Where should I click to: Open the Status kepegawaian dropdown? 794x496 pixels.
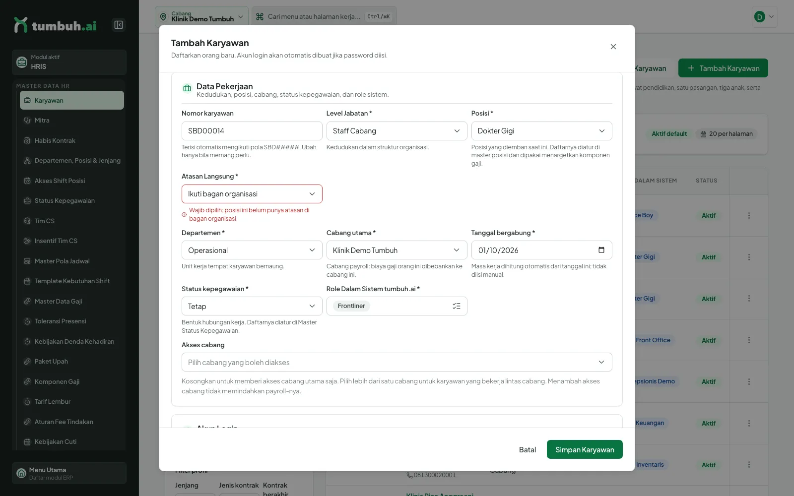tap(252, 306)
